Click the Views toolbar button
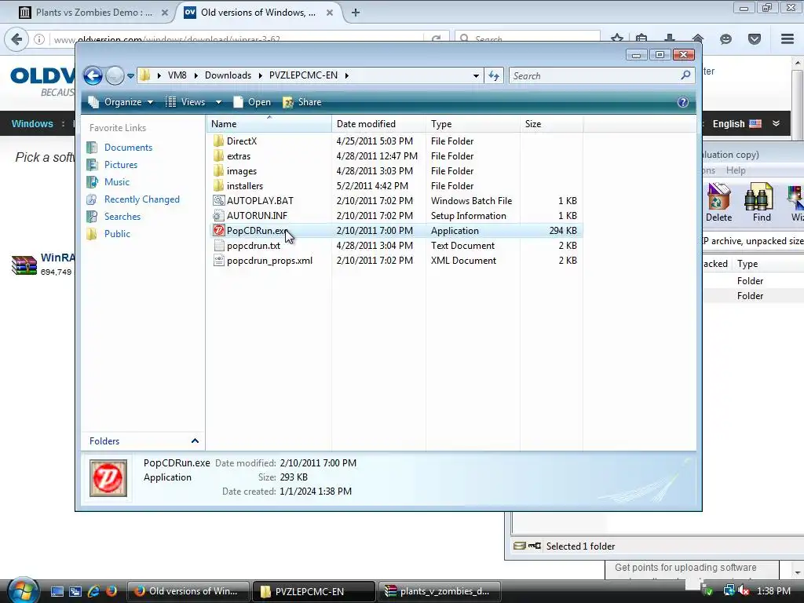 coord(185,102)
